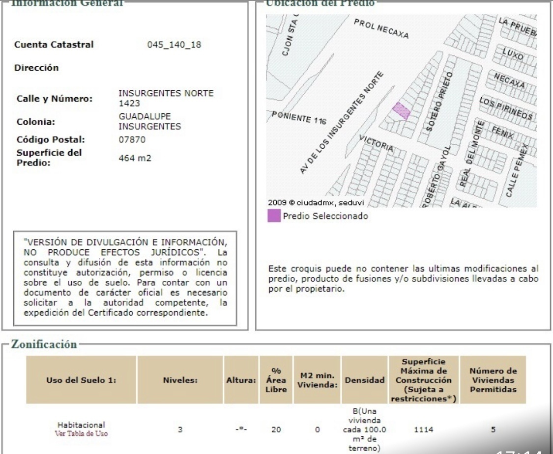553x454 pixels.
Task: Click the SOTERO PRIETO street label on map
Action: point(439,102)
